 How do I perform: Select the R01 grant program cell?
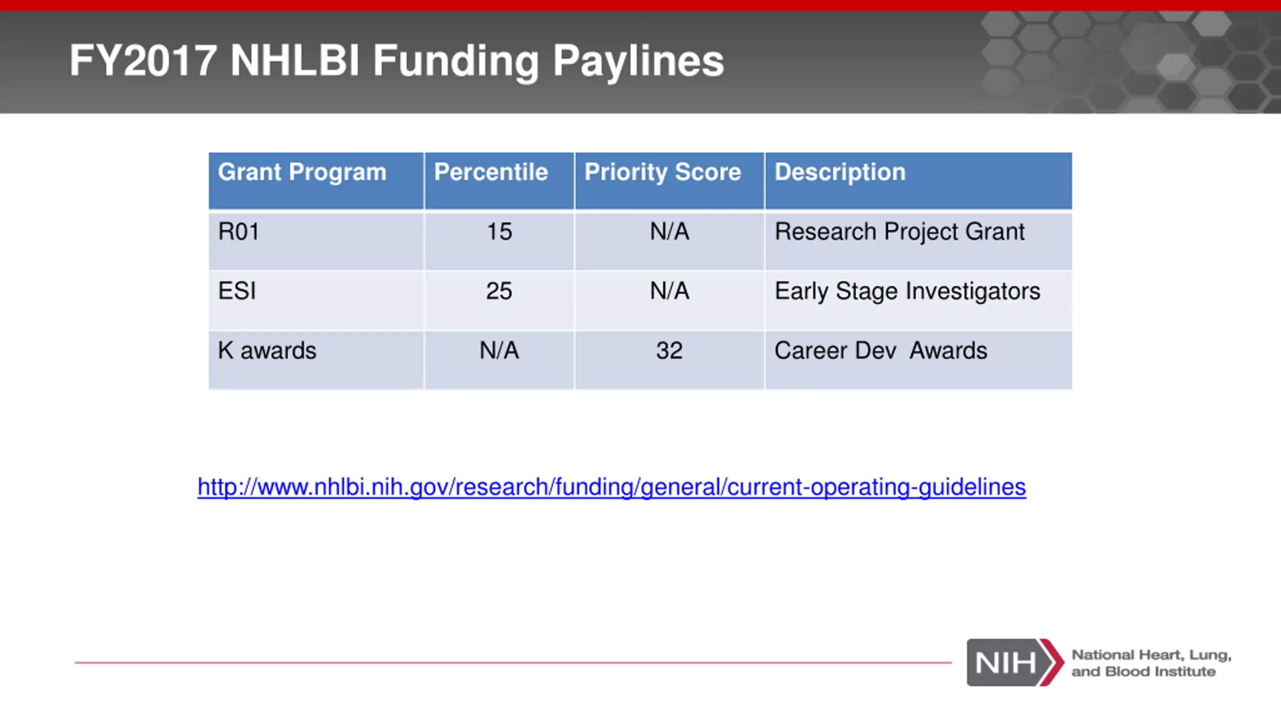coord(316,241)
